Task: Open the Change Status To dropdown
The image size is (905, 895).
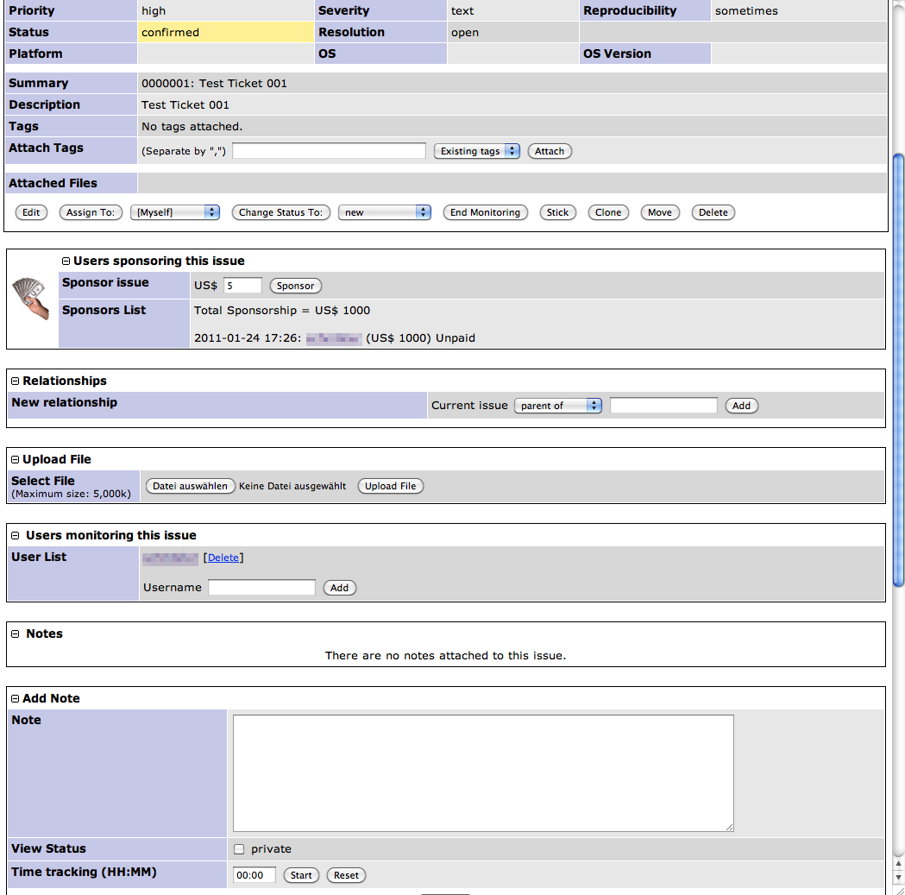Action: point(384,212)
